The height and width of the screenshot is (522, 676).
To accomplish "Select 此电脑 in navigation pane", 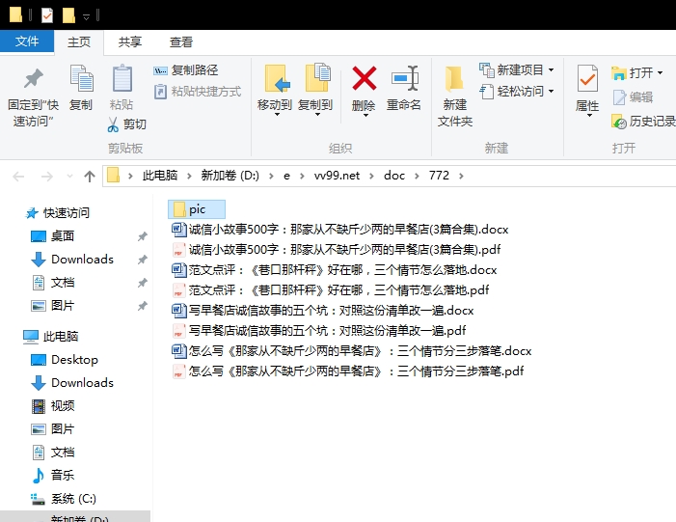I will (51, 336).
